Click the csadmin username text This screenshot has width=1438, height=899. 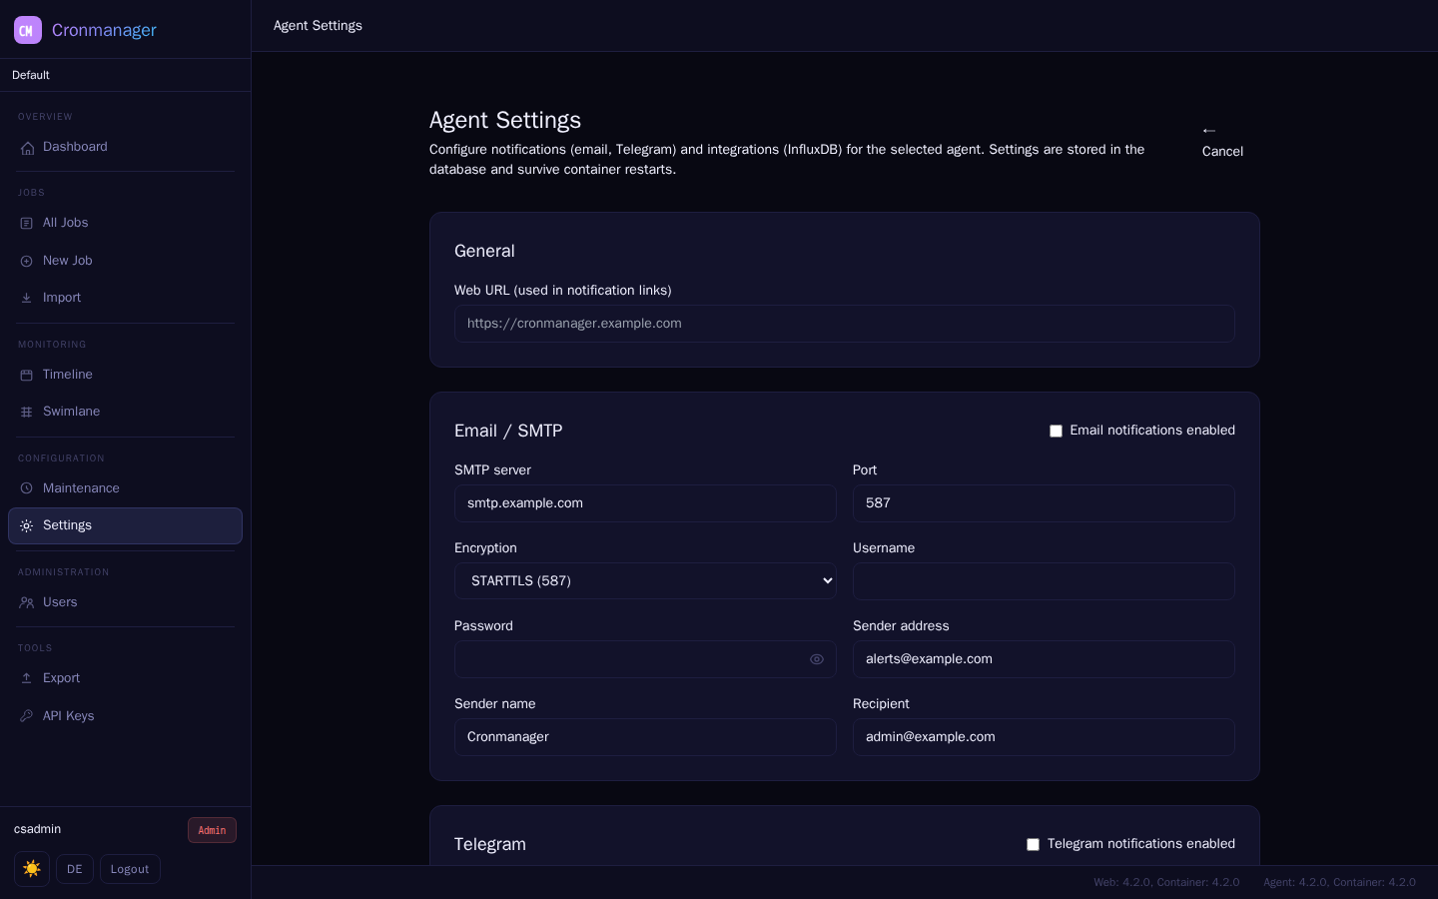[37, 829]
